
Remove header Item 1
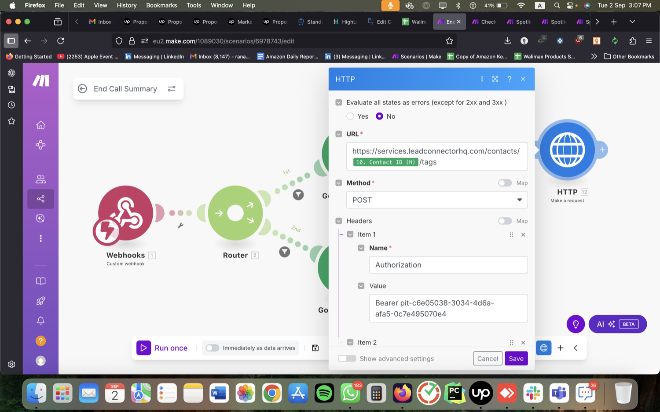523,235
